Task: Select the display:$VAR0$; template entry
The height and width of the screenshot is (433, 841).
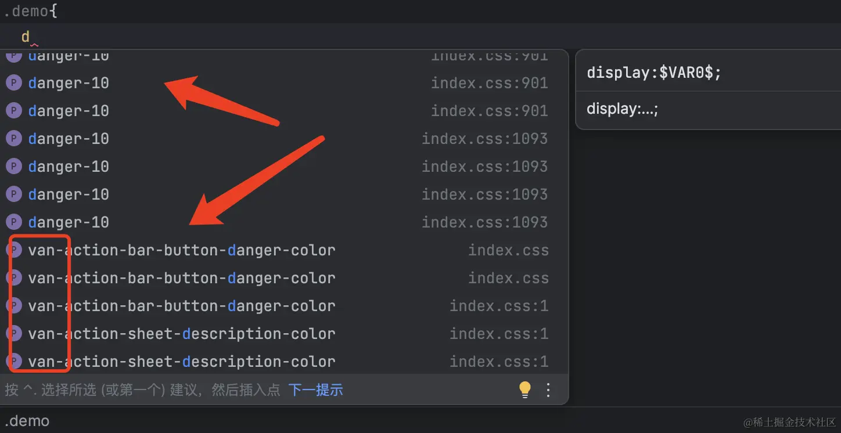Action: tap(654, 73)
